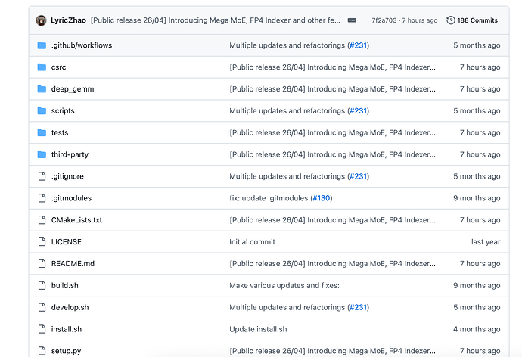This screenshot has width=522, height=357.
Task: Open #231 link in scripts row
Action: point(358,110)
